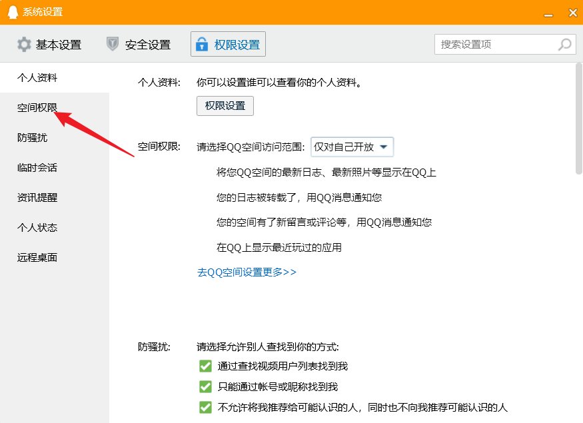Focus the 搜索设置项 search field
This screenshot has height=423, width=583.
point(505,45)
